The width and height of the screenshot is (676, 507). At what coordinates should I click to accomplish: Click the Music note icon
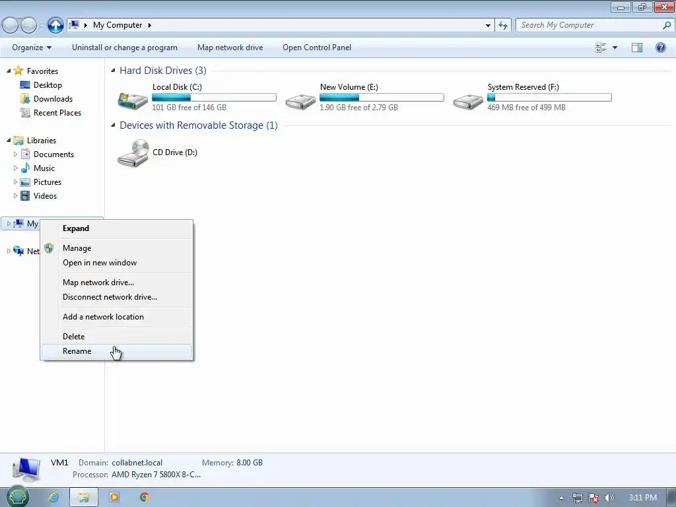(x=25, y=168)
